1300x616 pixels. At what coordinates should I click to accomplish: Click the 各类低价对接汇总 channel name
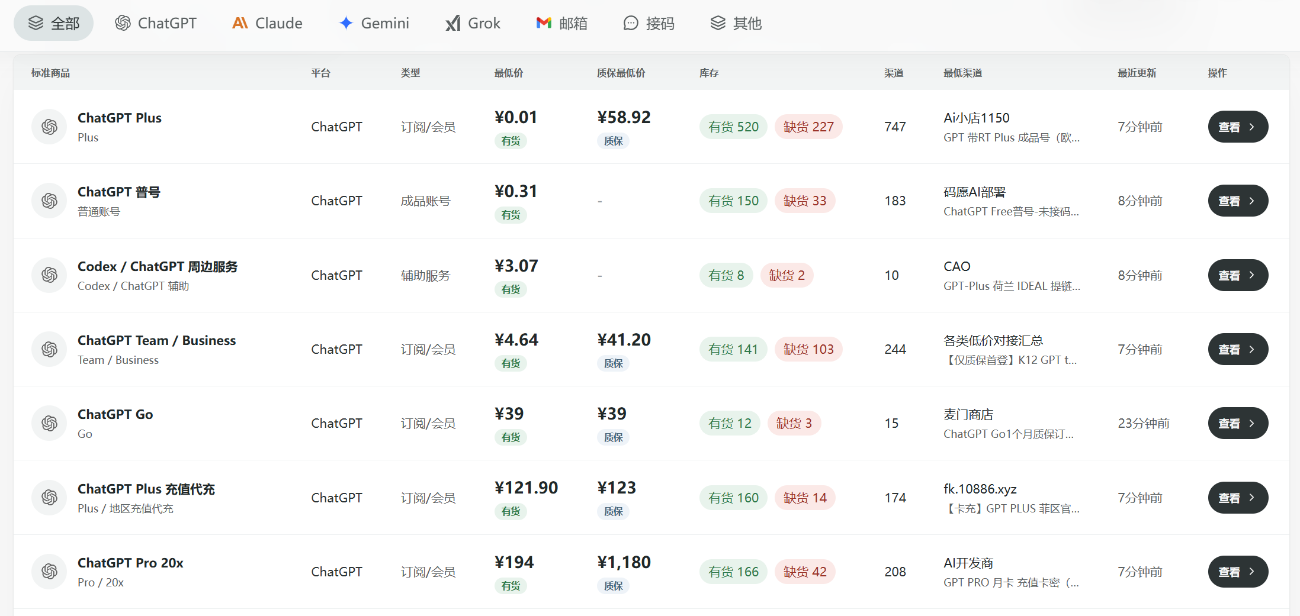(993, 340)
